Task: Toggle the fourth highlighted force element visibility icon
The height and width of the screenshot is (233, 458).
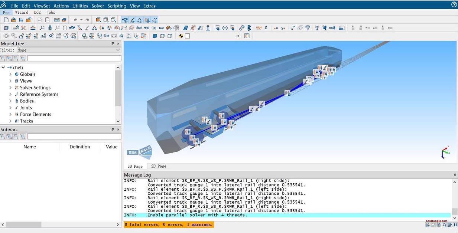Action: [x=147, y=20]
